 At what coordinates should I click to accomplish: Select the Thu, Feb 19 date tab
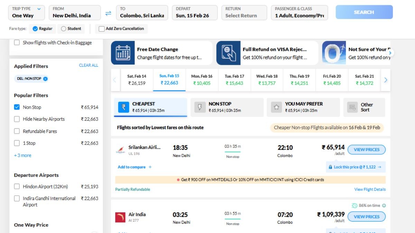(299, 80)
